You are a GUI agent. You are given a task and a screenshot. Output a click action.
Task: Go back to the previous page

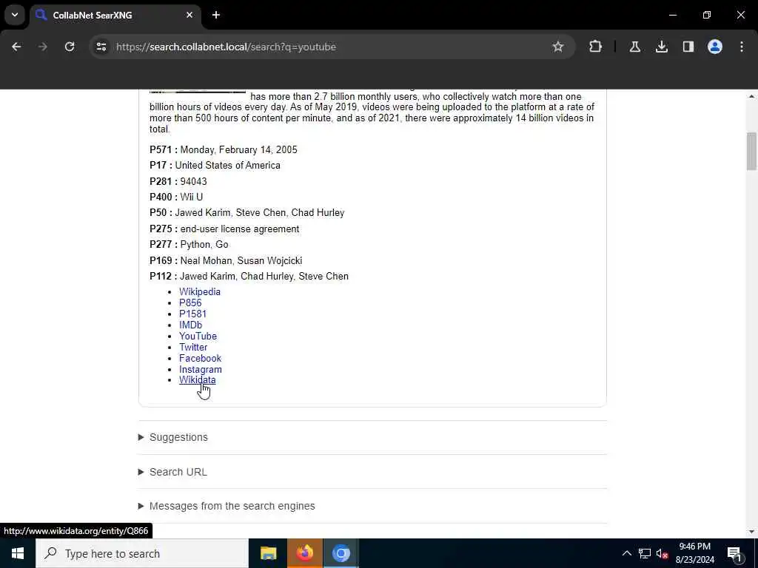tap(16, 47)
